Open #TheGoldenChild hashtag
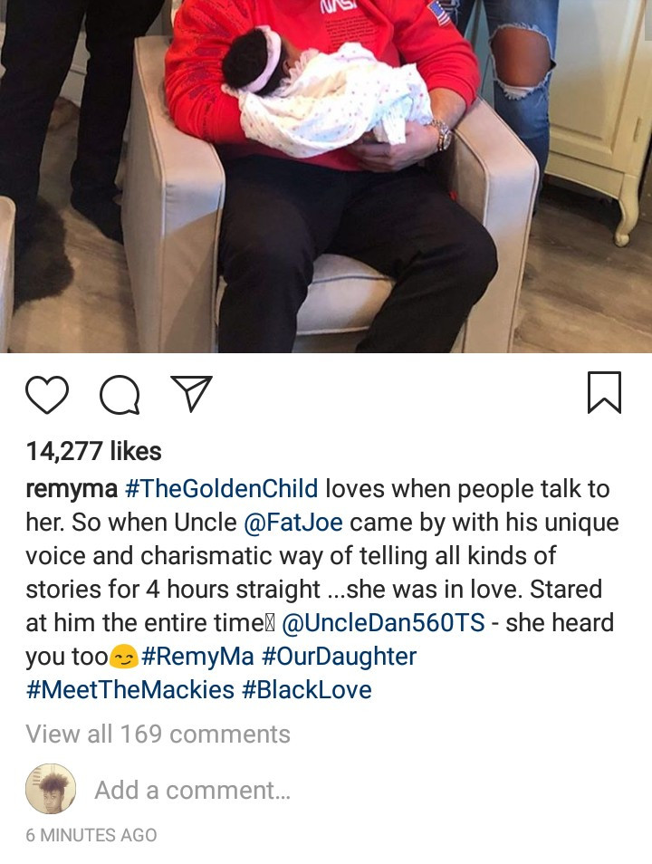 coord(222,489)
